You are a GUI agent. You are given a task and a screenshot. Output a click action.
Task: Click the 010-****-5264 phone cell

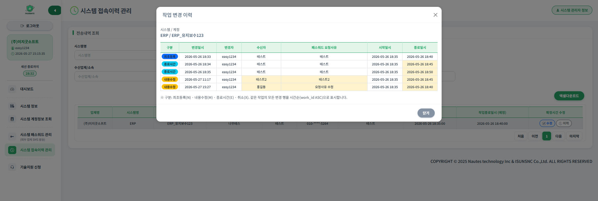(317, 124)
